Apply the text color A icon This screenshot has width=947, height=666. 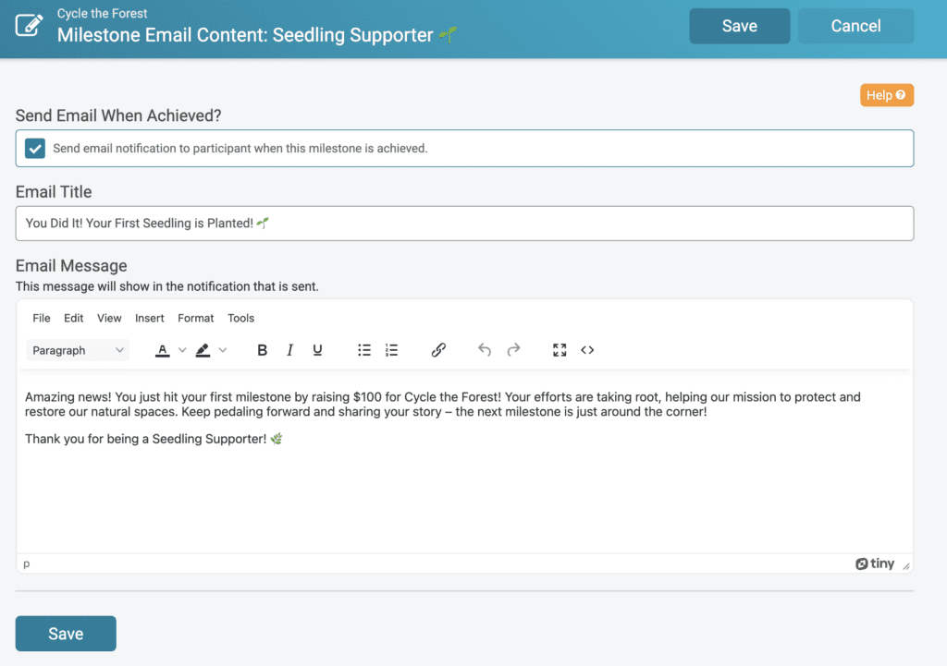point(163,350)
